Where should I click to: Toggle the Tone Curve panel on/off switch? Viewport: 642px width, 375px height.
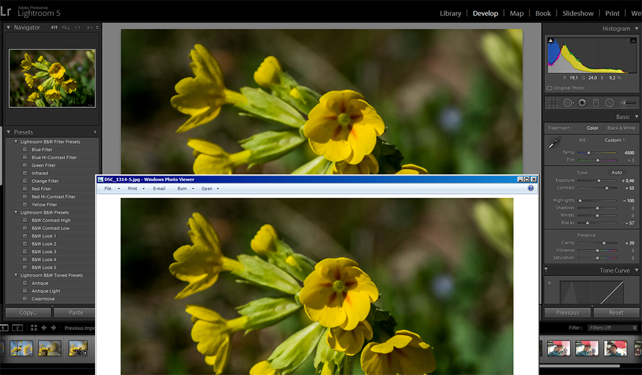546,270
